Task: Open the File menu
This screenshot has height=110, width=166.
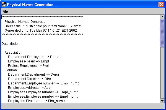Action: 5,12
